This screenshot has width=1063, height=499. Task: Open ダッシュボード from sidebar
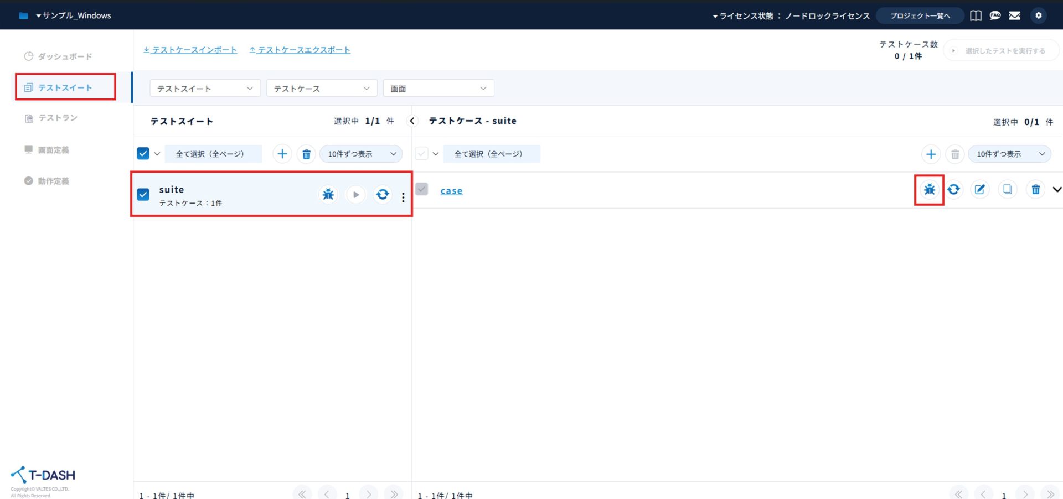tap(64, 56)
